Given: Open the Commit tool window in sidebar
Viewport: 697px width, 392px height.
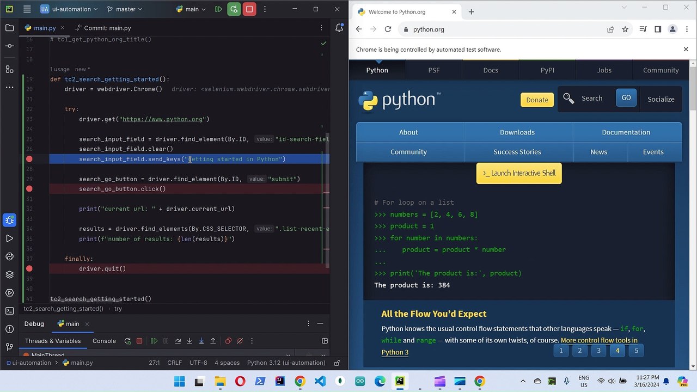Looking at the screenshot, I should 9,46.
